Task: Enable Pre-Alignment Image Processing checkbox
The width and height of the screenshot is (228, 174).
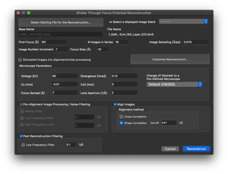Action: (21, 104)
